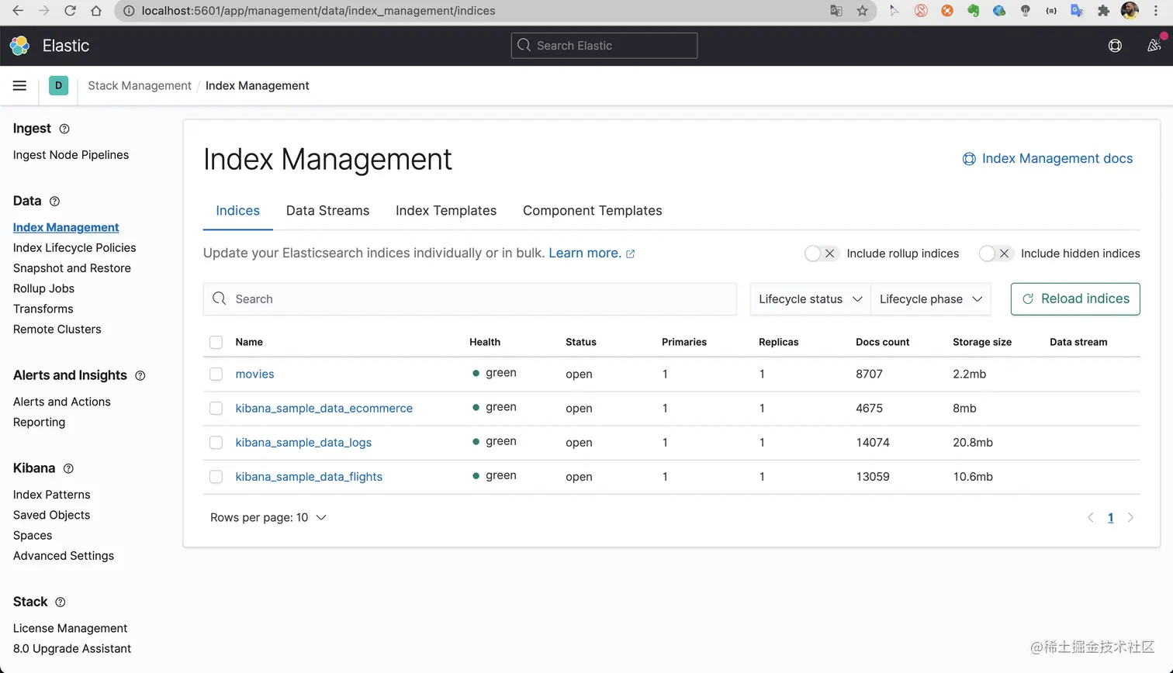Image resolution: width=1173 pixels, height=673 pixels.
Task: Switch to the Data Streams tab
Action: (x=327, y=211)
